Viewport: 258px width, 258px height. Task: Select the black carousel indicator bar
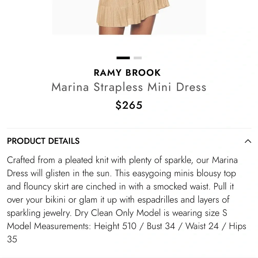point(123,58)
